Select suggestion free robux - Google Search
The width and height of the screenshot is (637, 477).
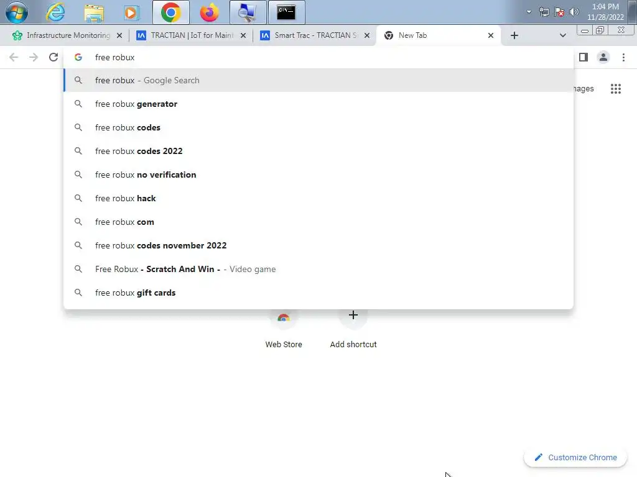[318, 80]
